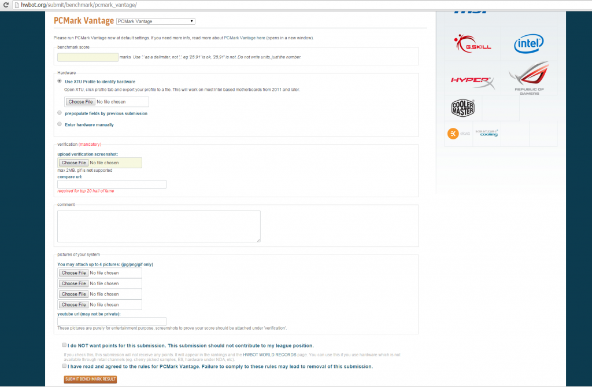Click the 'youtube url (may not be private):' label
Viewport: 592px width, 387px height.
(x=89, y=314)
